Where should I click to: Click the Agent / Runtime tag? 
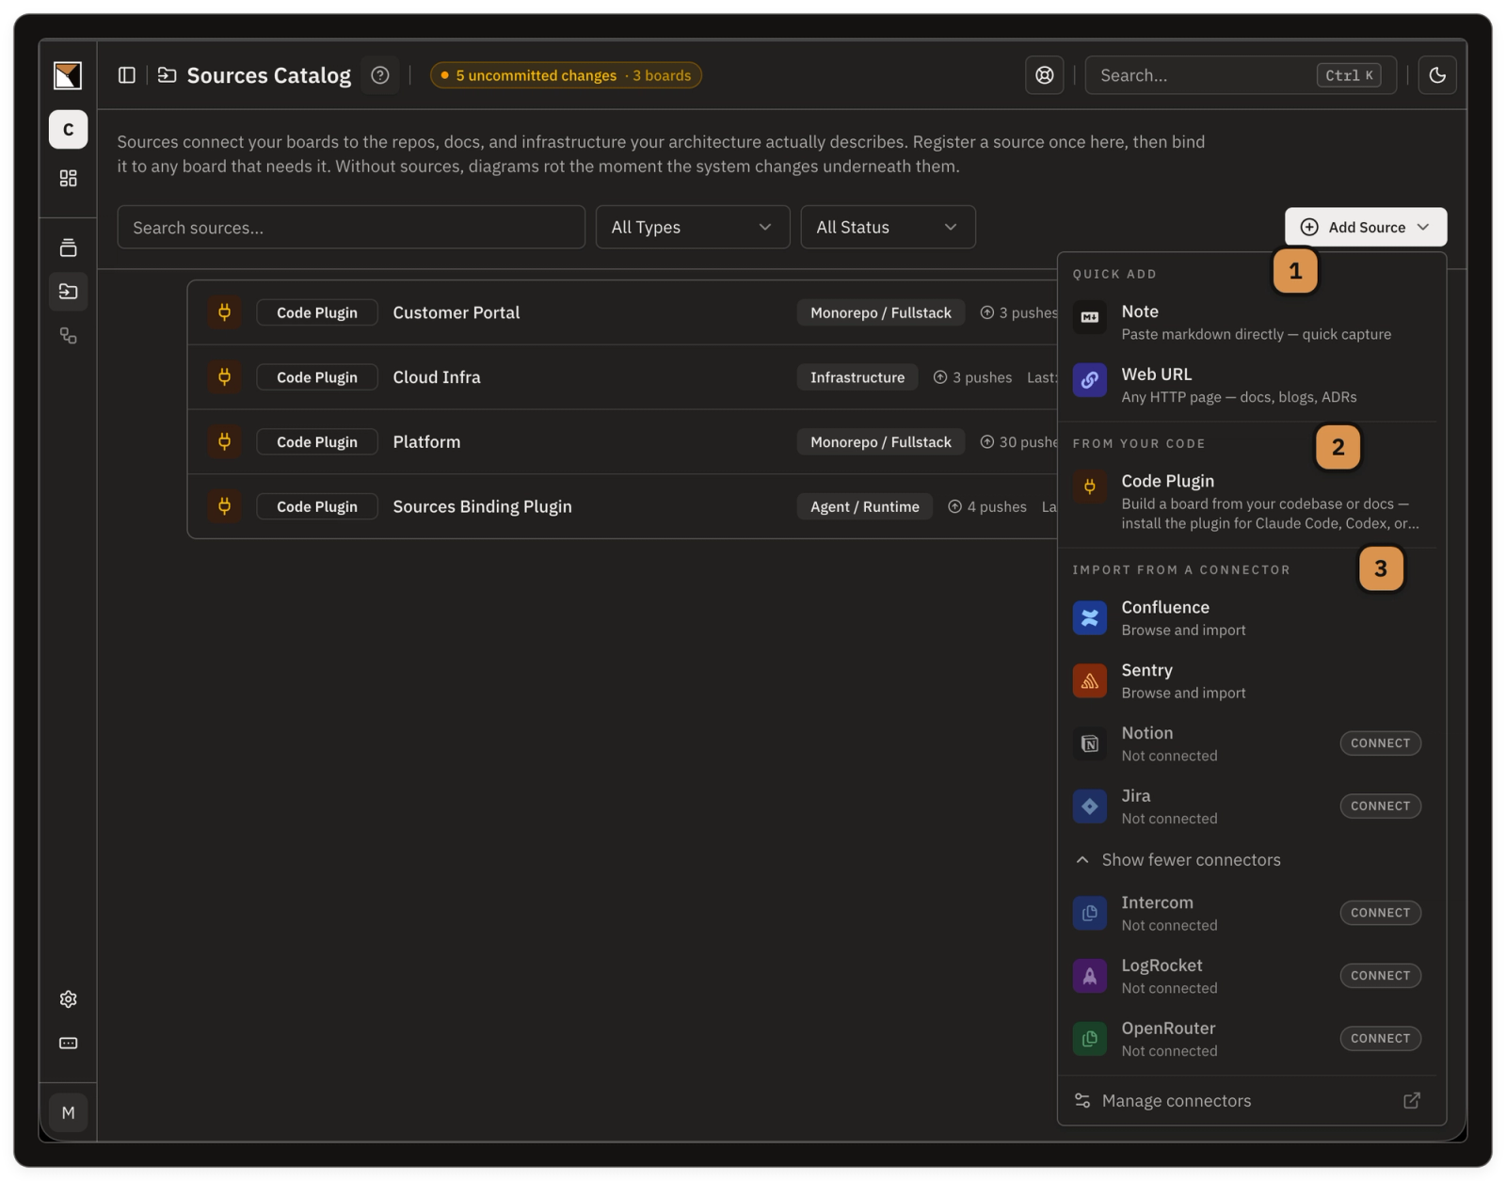(x=865, y=506)
